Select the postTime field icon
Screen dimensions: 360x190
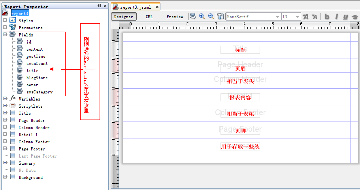click(20, 56)
